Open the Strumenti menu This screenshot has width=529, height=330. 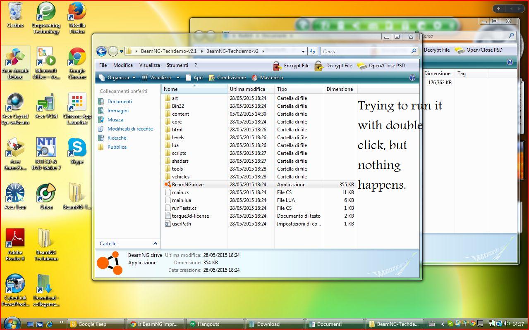pyautogui.click(x=177, y=65)
